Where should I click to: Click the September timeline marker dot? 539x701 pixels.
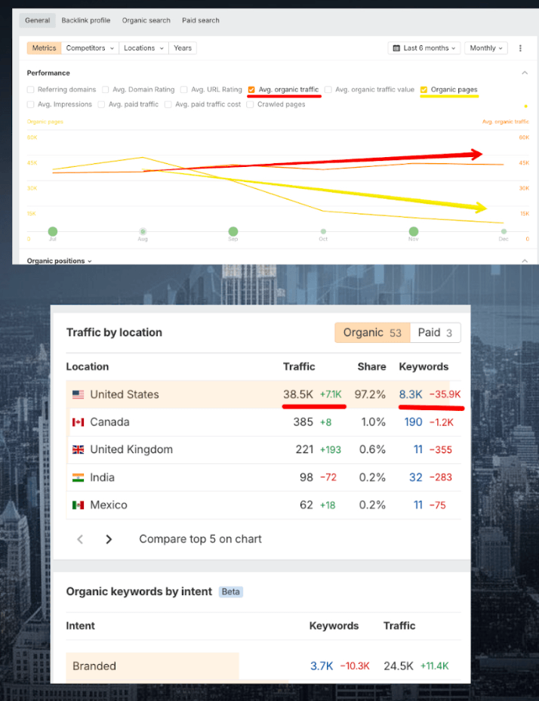(x=233, y=231)
